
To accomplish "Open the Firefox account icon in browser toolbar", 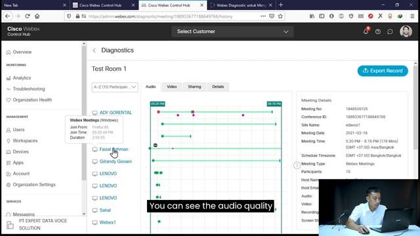I will click(331, 16).
